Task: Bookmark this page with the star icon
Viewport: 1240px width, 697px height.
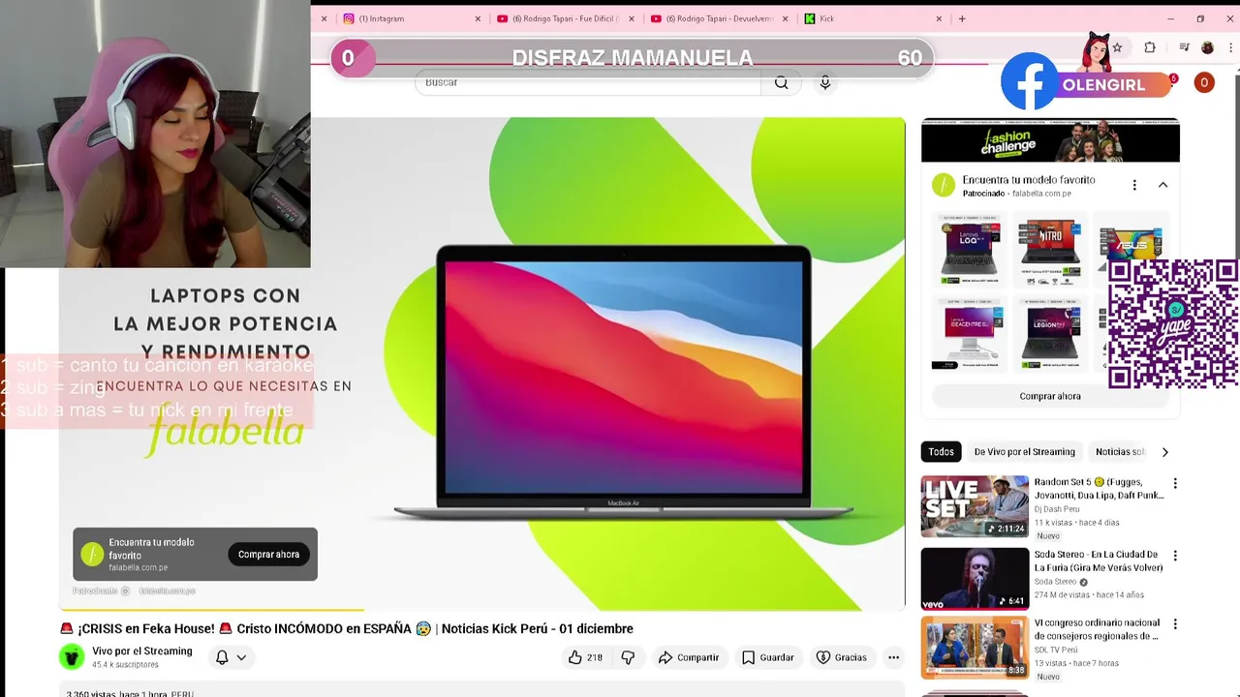Action: 1117,47
